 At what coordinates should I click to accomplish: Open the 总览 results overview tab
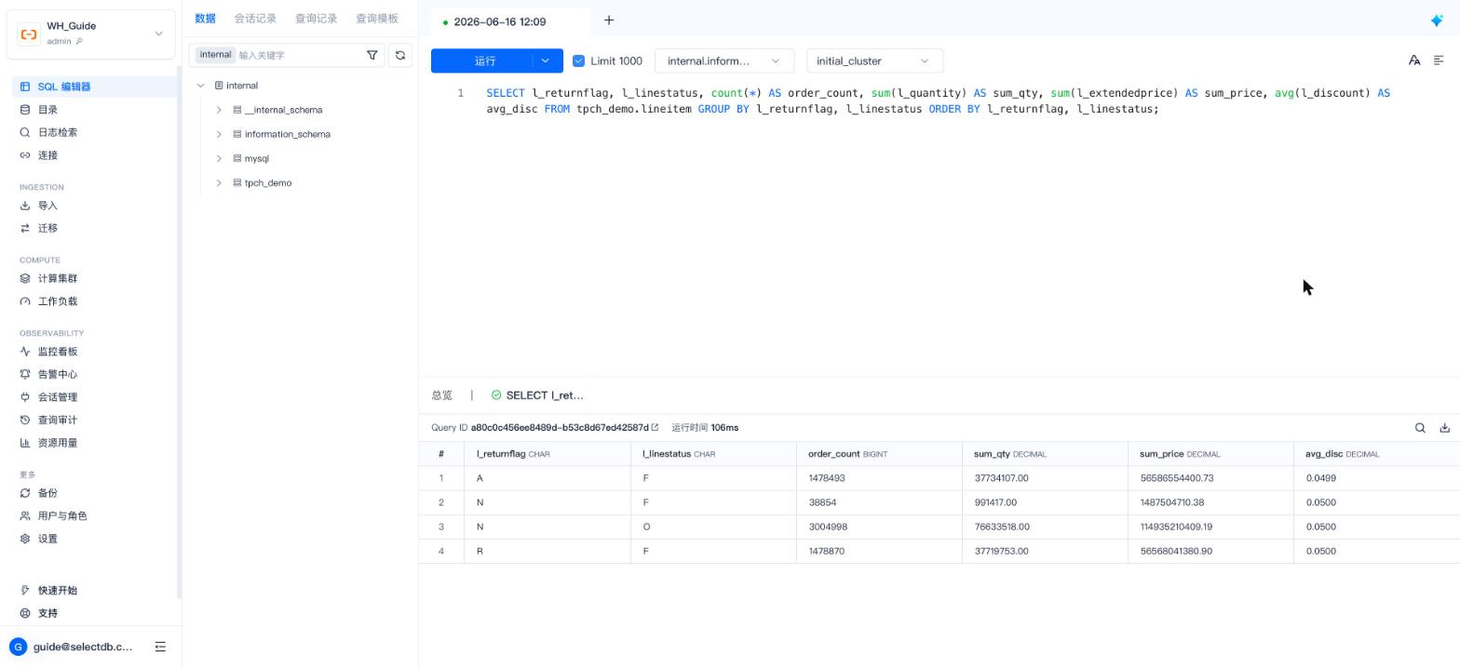tap(441, 395)
